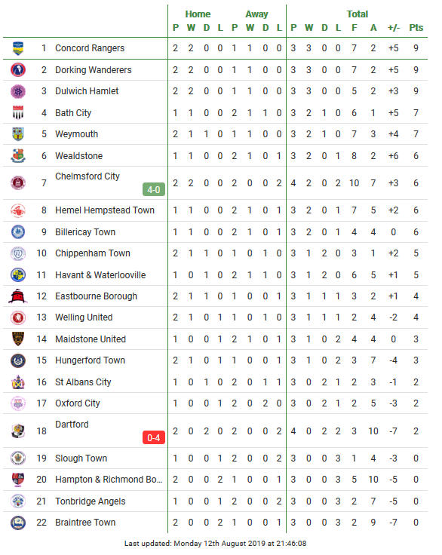Click the Eastbourne Borough red crest

tap(18, 296)
